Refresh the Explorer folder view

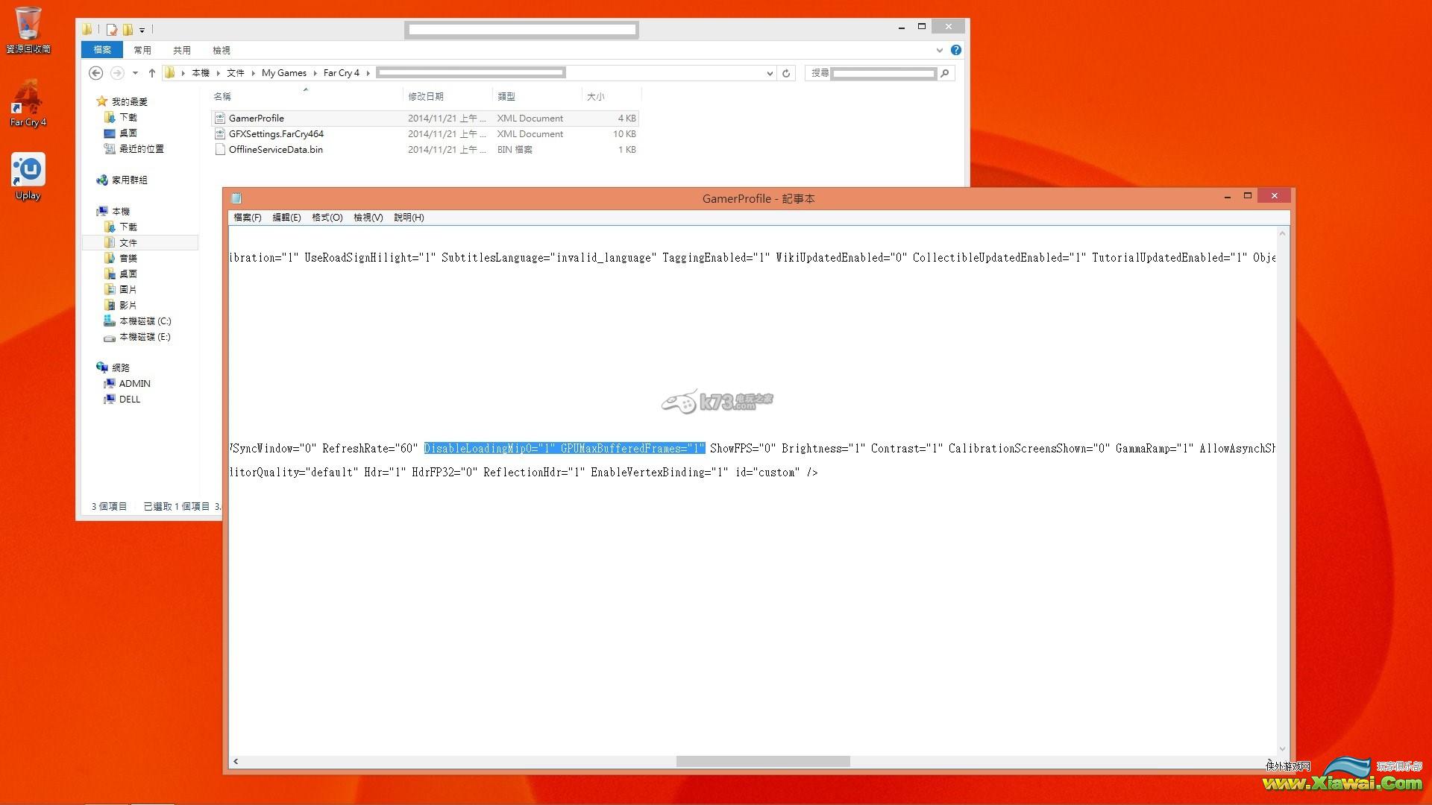(786, 73)
